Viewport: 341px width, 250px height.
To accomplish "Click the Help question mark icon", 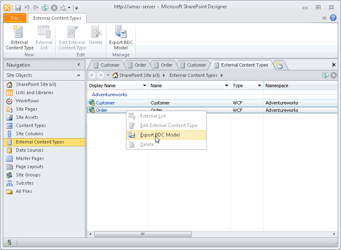I will coord(333,18).
